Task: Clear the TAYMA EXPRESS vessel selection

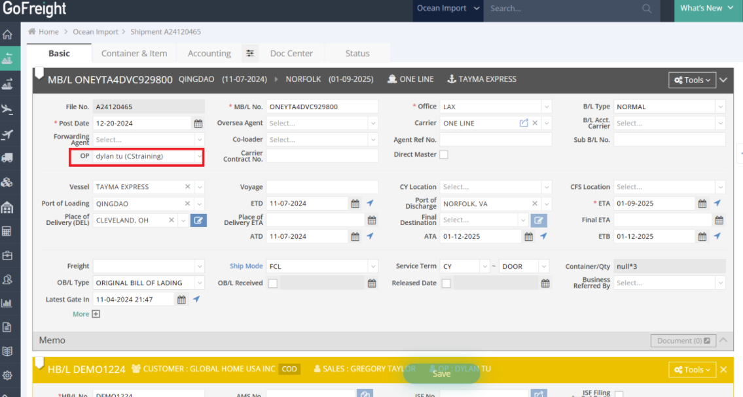Action: click(x=188, y=187)
